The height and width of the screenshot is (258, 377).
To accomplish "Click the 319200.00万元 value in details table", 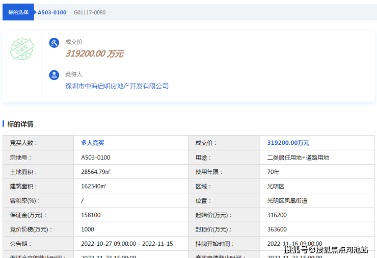I will click(x=288, y=143).
